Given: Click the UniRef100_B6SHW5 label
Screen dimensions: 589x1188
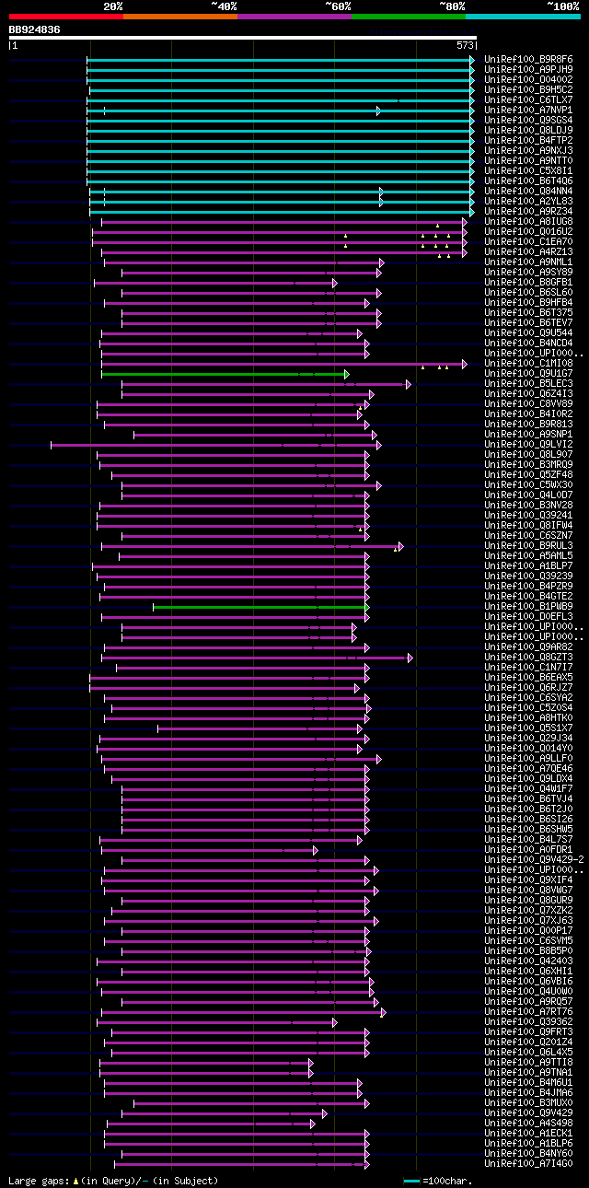Looking at the screenshot, I should (528, 830).
